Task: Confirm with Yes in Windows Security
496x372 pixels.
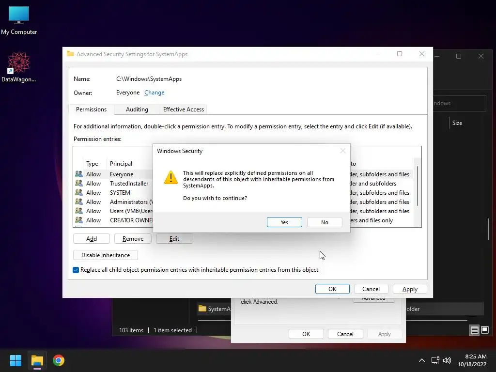Action: coord(284,222)
